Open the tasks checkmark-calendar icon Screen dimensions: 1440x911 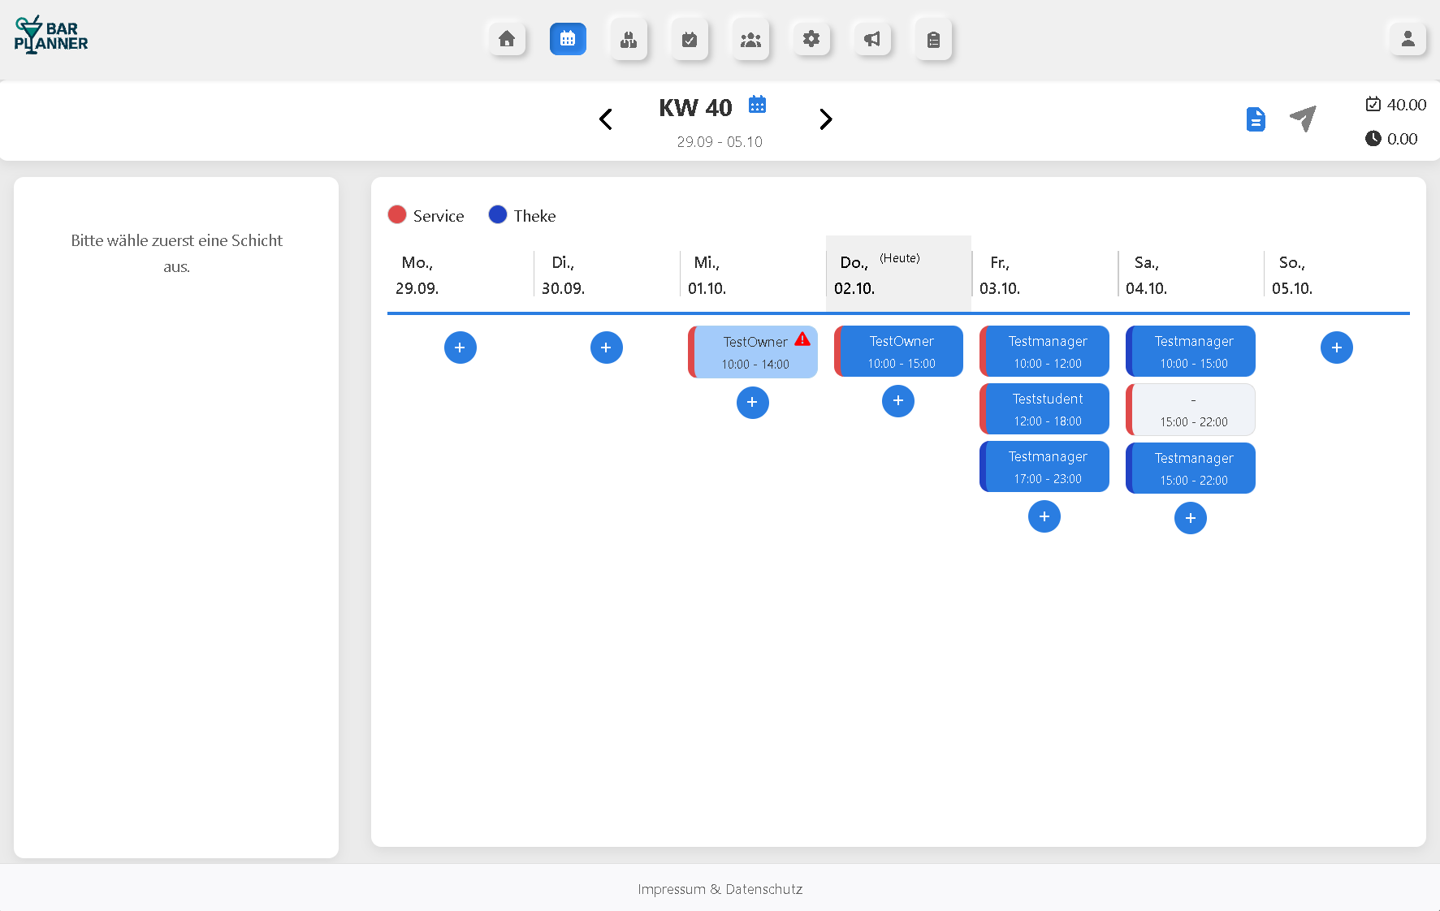[x=690, y=38]
